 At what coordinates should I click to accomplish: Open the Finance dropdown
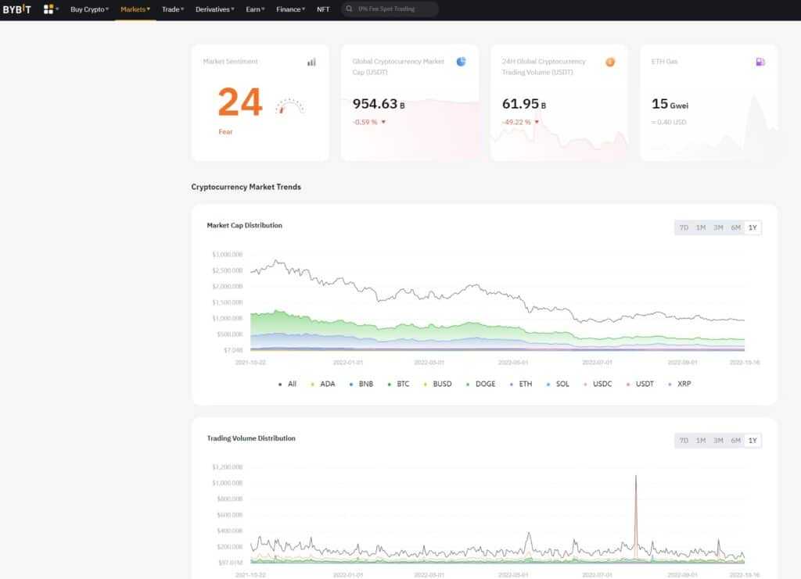[291, 9]
